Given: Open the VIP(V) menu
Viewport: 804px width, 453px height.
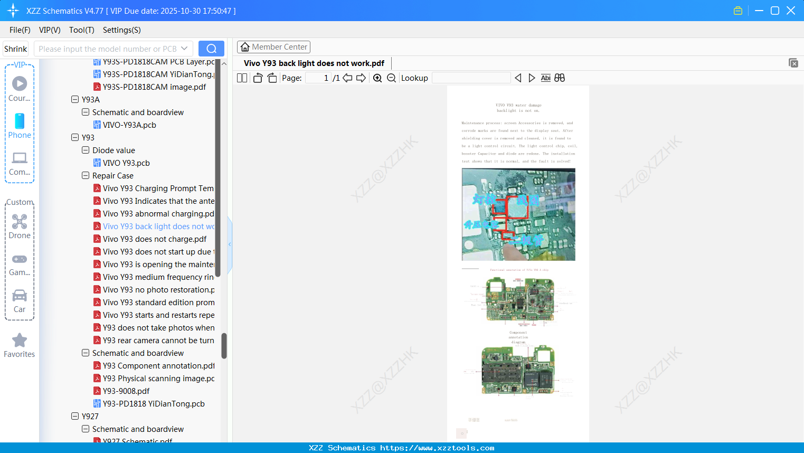Looking at the screenshot, I should pyautogui.click(x=50, y=30).
